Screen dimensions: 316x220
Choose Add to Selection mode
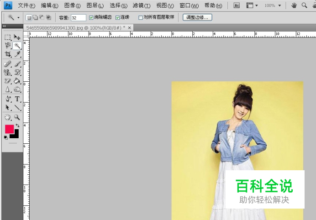click(36, 17)
